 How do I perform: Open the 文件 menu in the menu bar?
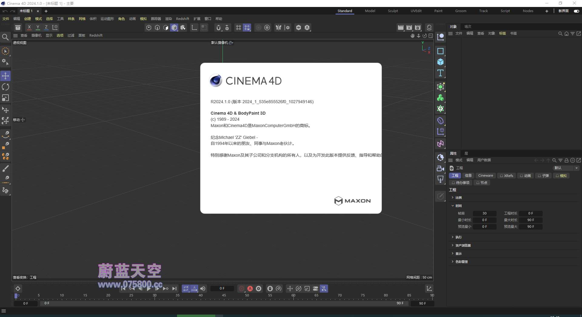pos(6,19)
